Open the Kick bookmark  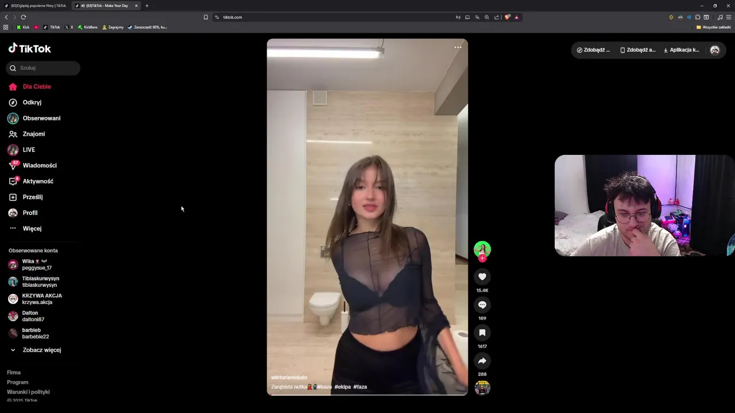pyautogui.click(x=23, y=27)
